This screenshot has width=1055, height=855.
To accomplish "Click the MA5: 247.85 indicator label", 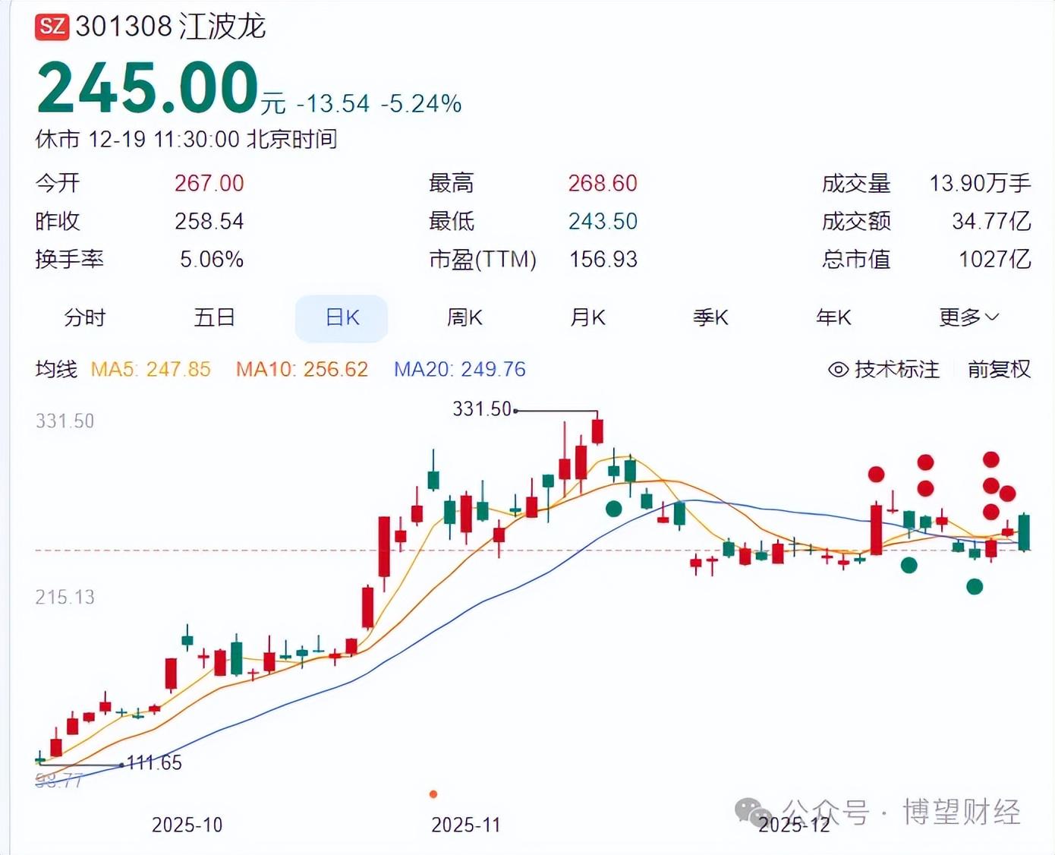I will [x=150, y=370].
